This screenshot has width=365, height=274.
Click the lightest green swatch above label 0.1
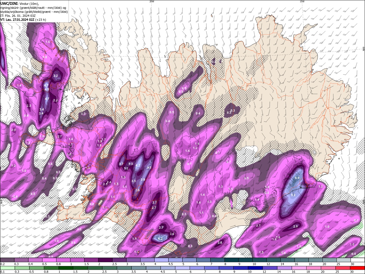7,268
